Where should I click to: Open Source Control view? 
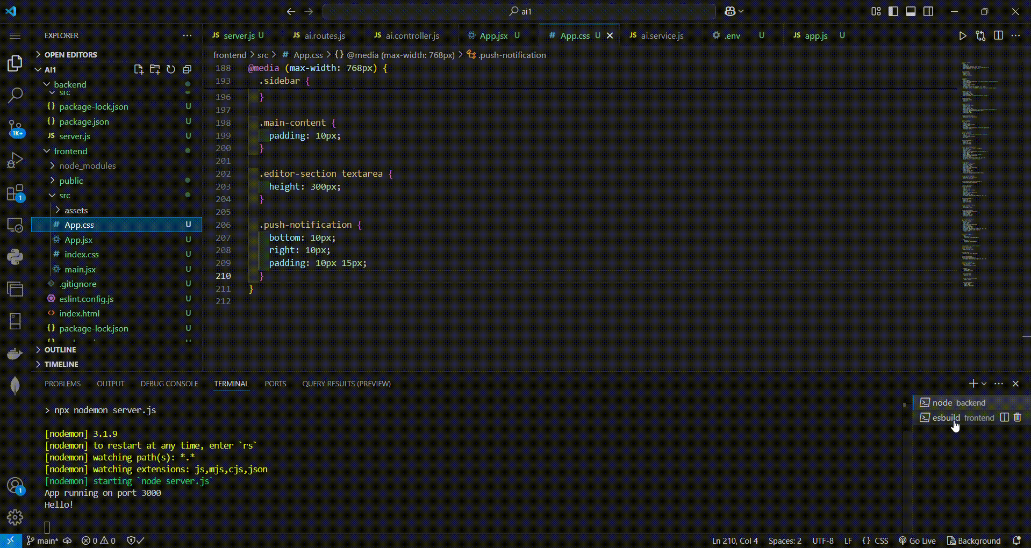15,128
